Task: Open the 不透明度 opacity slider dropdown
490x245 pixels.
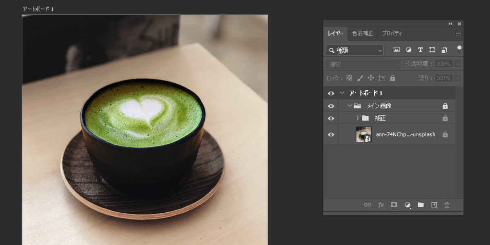Action: [457, 64]
